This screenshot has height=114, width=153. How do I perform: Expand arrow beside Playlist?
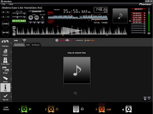[x=11, y=52]
